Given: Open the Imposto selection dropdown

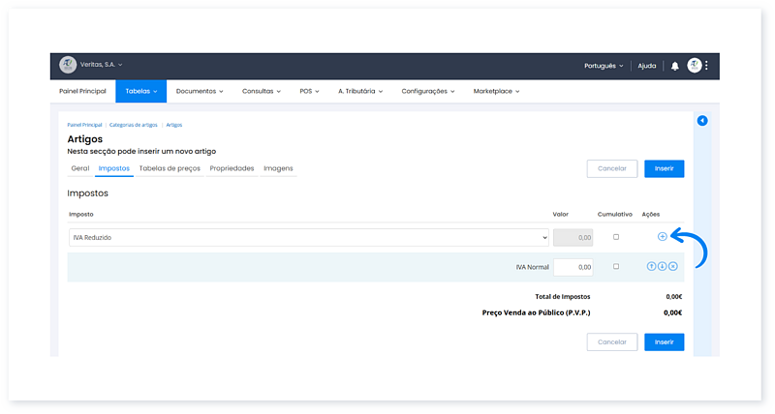Looking at the screenshot, I should pos(308,237).
